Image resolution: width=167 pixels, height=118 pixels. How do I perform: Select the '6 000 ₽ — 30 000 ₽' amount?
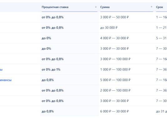click(x=114, y=111)
